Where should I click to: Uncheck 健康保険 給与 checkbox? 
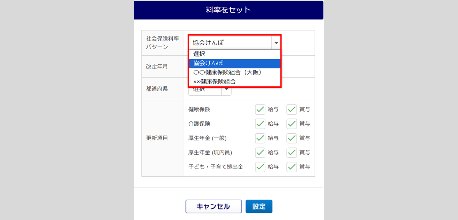(260, 109)
